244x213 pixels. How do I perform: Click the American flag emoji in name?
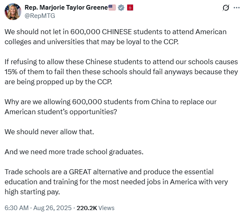(112, 8)
